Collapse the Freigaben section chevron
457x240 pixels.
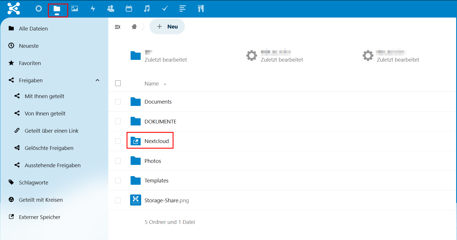97,80
